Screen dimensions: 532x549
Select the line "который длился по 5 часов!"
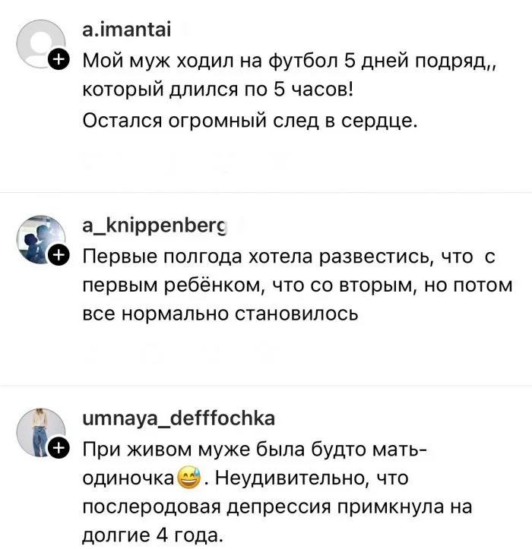(217, 90)
